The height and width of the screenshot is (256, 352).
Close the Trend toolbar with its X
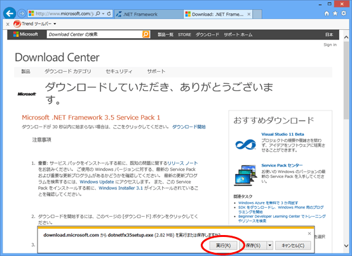pos(8,24)
